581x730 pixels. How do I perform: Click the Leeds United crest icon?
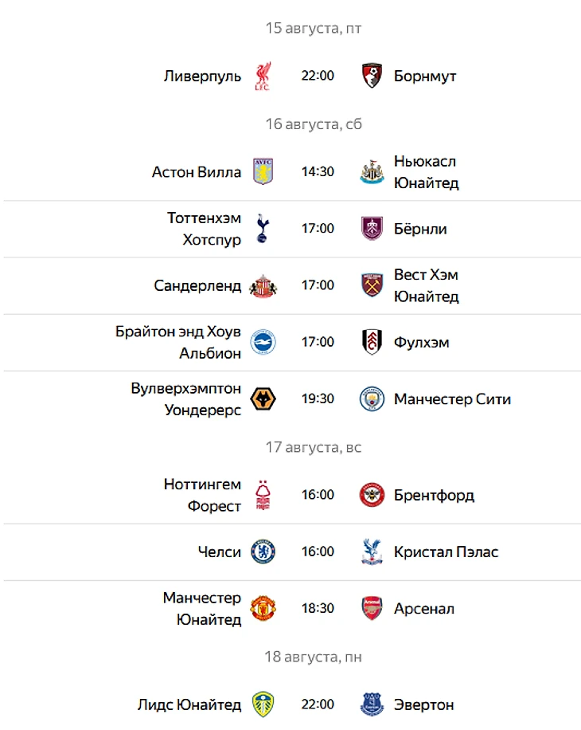(263, 704)
